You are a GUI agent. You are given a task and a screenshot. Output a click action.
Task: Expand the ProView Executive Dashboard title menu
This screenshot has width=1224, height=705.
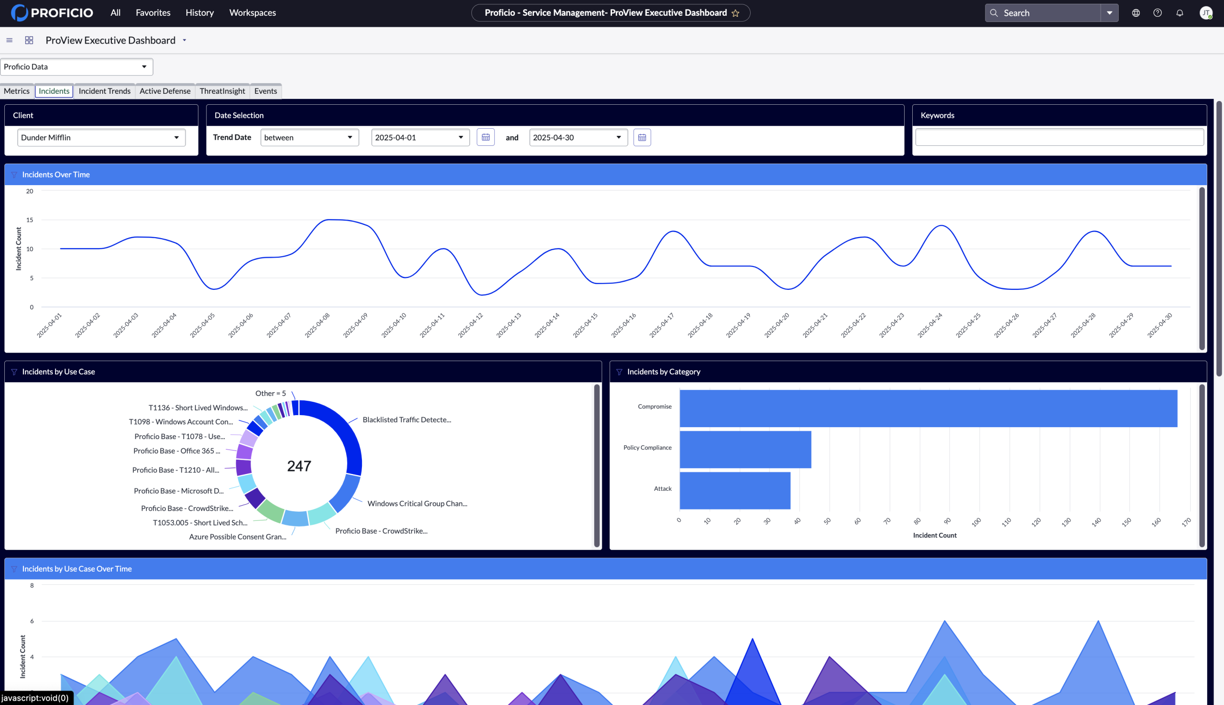185,40
